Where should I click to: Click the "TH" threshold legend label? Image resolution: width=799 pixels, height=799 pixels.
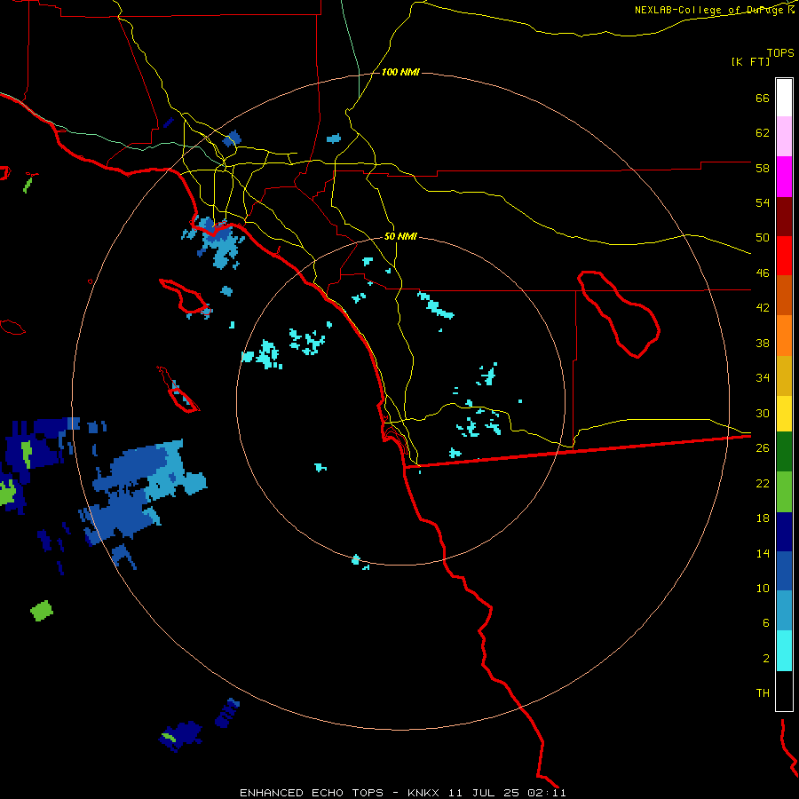tap(763, 693)
